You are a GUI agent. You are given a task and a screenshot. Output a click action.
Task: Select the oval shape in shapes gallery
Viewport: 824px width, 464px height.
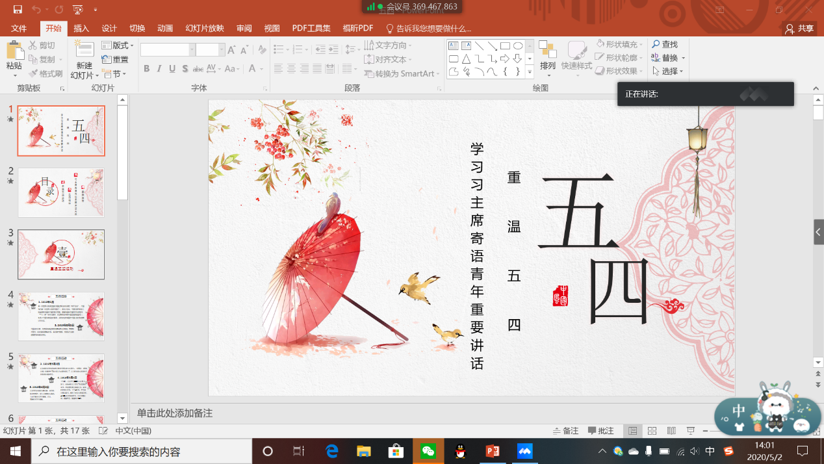point(518,46)
